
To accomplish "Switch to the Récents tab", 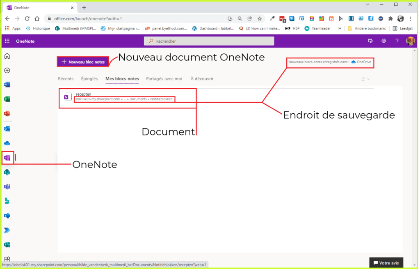I will (66, 79).
